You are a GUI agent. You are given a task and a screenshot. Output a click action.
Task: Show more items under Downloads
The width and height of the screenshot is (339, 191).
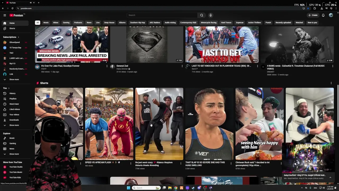click(15, 125)
